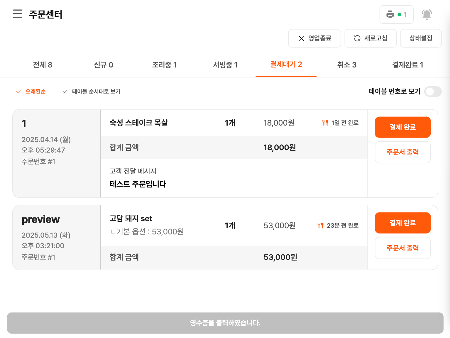Open the hamburger menu
The image size is (450, 338).
click(x=18, y=14)
